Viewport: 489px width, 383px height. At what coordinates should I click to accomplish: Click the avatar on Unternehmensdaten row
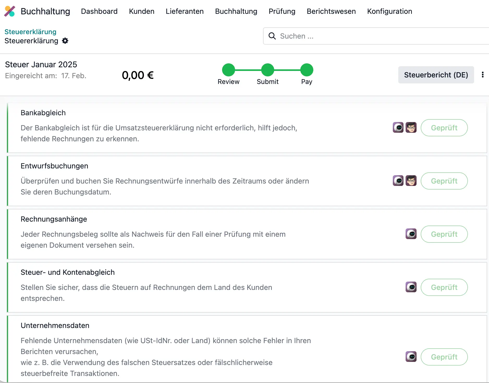tap(411, 357)
